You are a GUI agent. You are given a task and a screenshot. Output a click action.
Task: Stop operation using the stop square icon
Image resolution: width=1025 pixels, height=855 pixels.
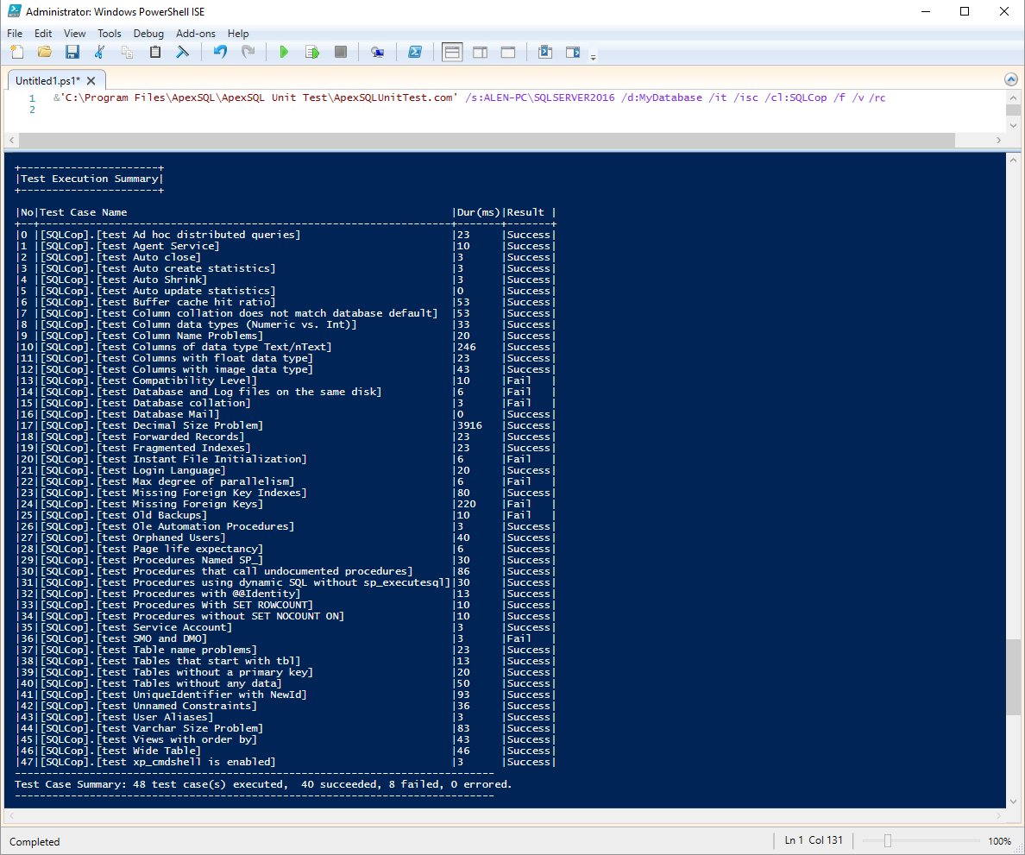tap(341, 53)
